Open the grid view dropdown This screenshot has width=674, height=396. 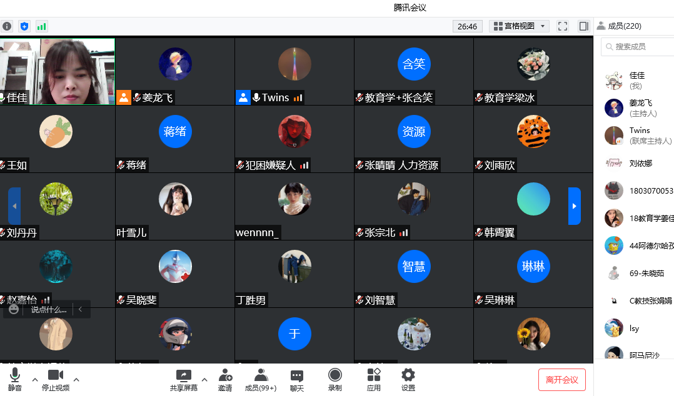pos(519,26)
